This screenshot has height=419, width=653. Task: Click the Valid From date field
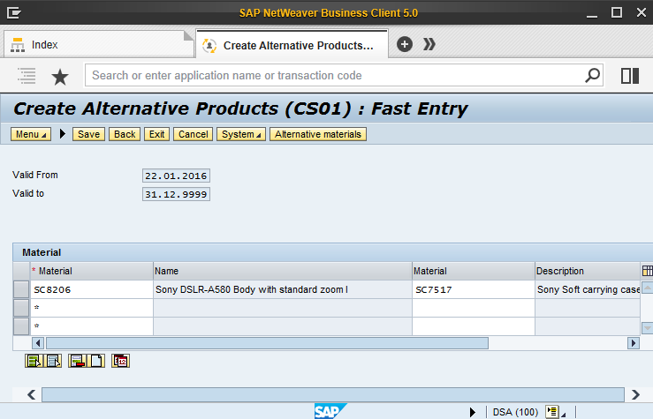176,176
